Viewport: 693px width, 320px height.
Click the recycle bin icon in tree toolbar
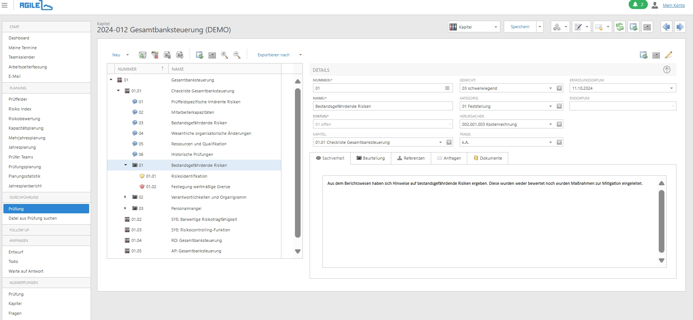142,55
